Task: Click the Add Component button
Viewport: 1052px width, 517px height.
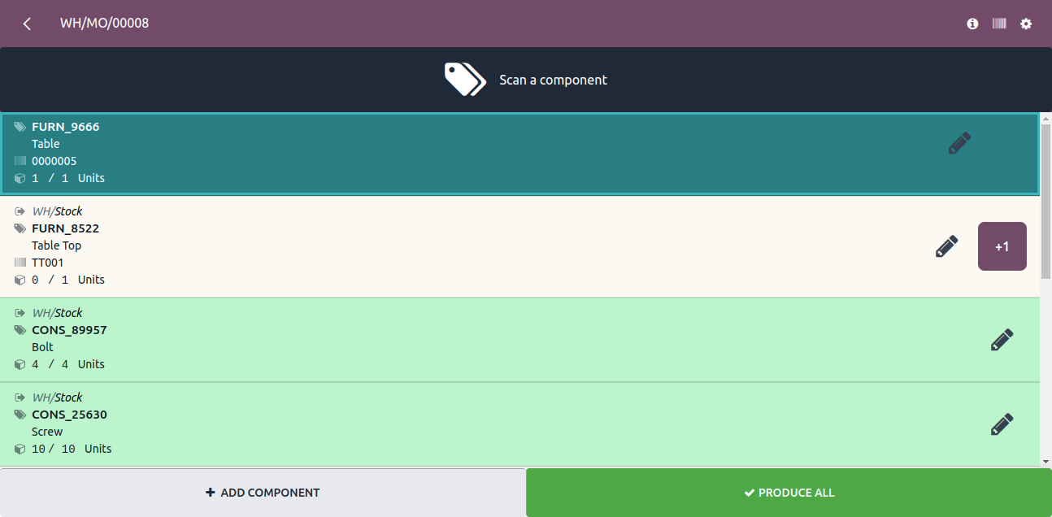Action: 263,493
